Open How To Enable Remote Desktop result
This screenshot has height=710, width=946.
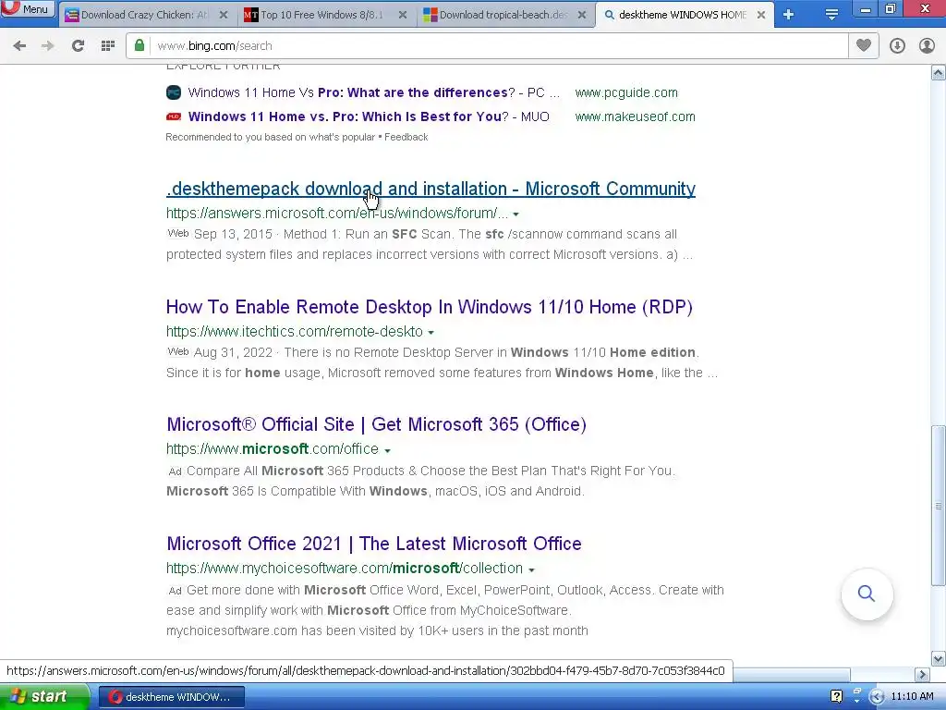pos(429,307)
